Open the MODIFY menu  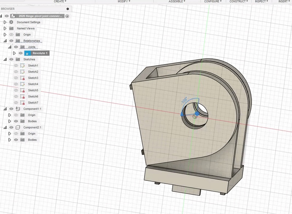pyautogui.click(x=124, y=1)
